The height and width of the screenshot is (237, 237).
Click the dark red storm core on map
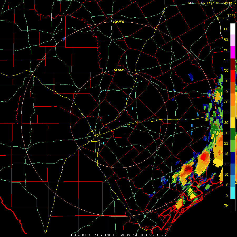point(189,169)
